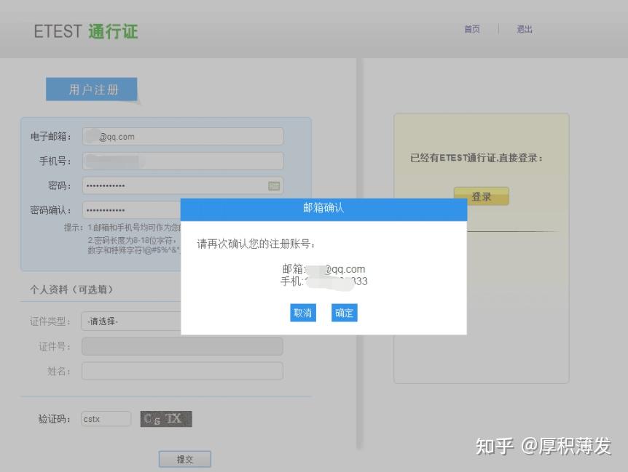The image size is (628, 472).
Task: Open the virtual keyboard icon in 密码 field
Action: [274, 186]
